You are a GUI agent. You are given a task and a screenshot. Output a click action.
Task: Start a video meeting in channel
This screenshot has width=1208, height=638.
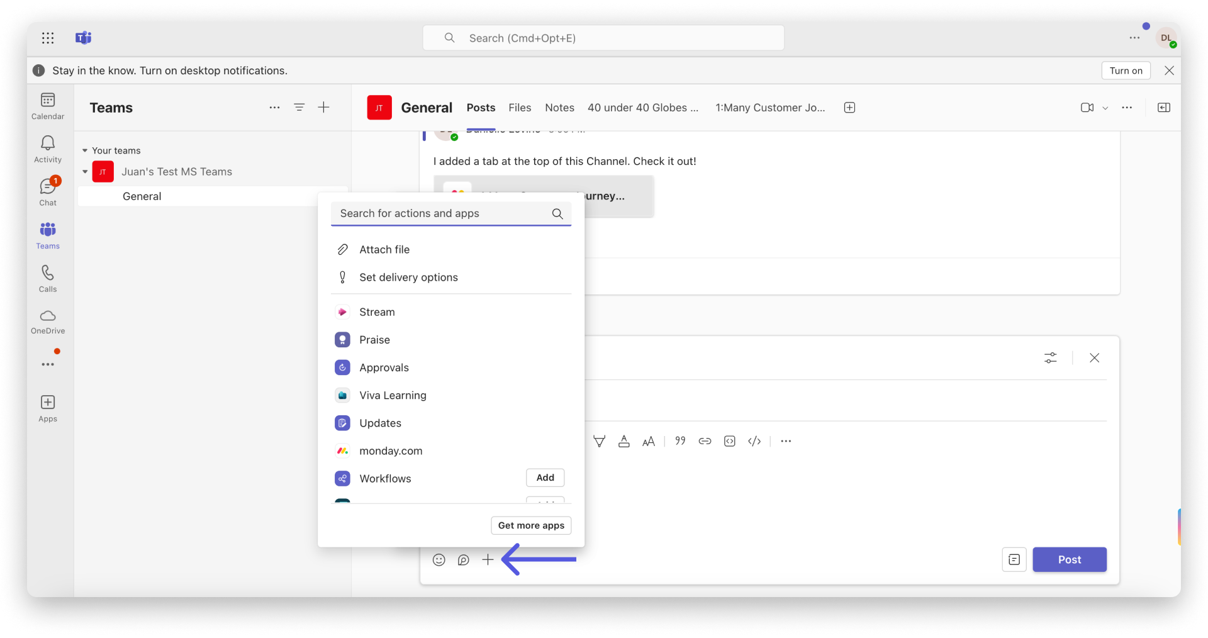1087,108
